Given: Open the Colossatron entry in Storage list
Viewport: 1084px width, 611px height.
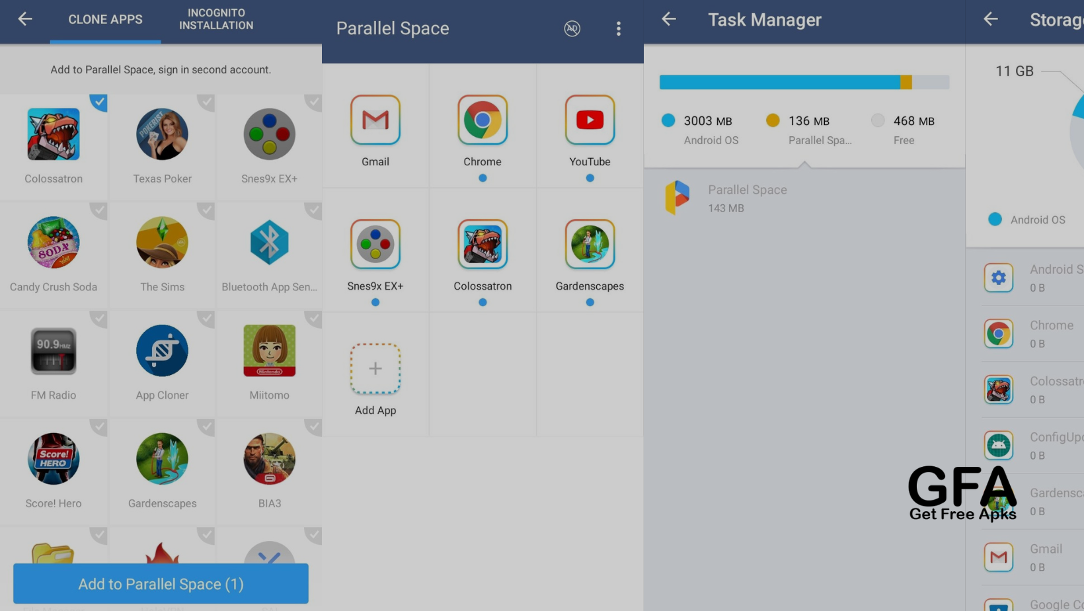Looking at the screenshot, I should 1032,390.
